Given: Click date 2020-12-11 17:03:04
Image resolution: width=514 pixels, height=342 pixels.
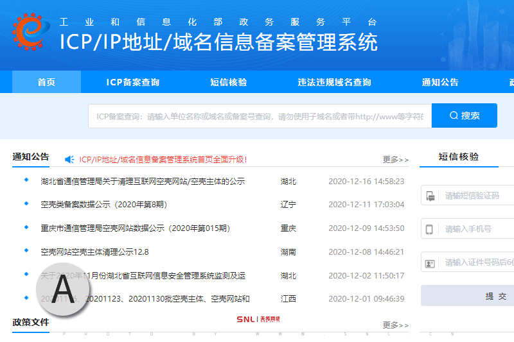Looking at the screenshot, I should coord(366,205).
